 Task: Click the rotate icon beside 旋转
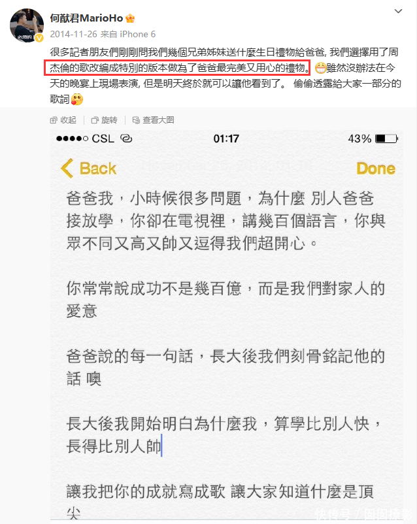pos(95,120)
